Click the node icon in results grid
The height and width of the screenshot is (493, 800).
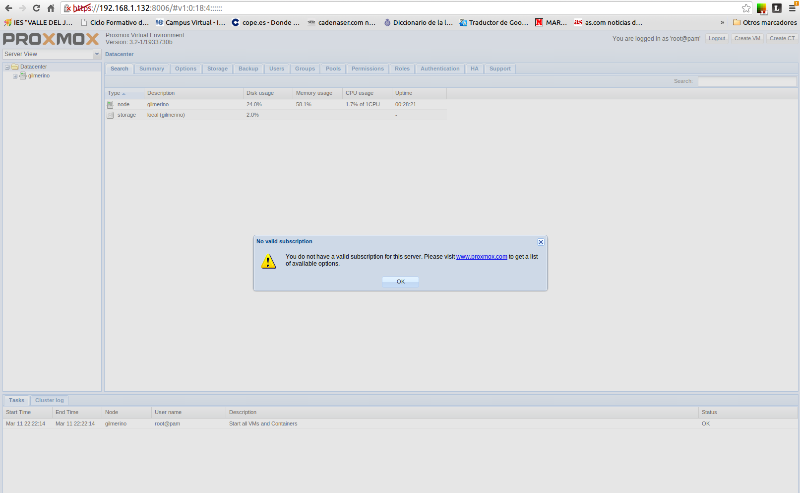[x=110, y=105]
